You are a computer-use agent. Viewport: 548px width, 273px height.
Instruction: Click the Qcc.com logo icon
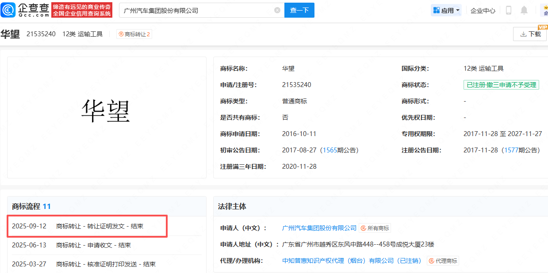[8, 10]
